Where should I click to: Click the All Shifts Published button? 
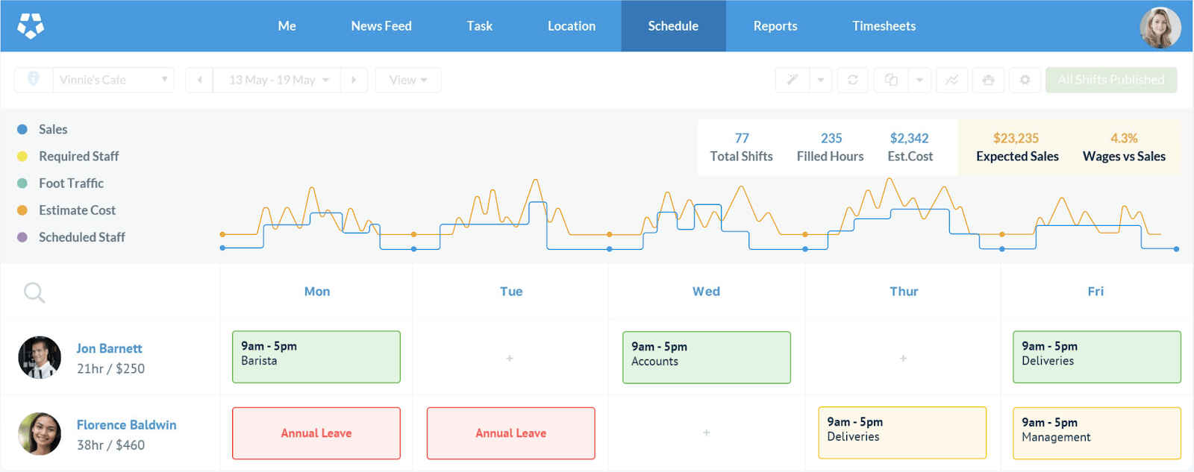click(x=1110, y=80)
